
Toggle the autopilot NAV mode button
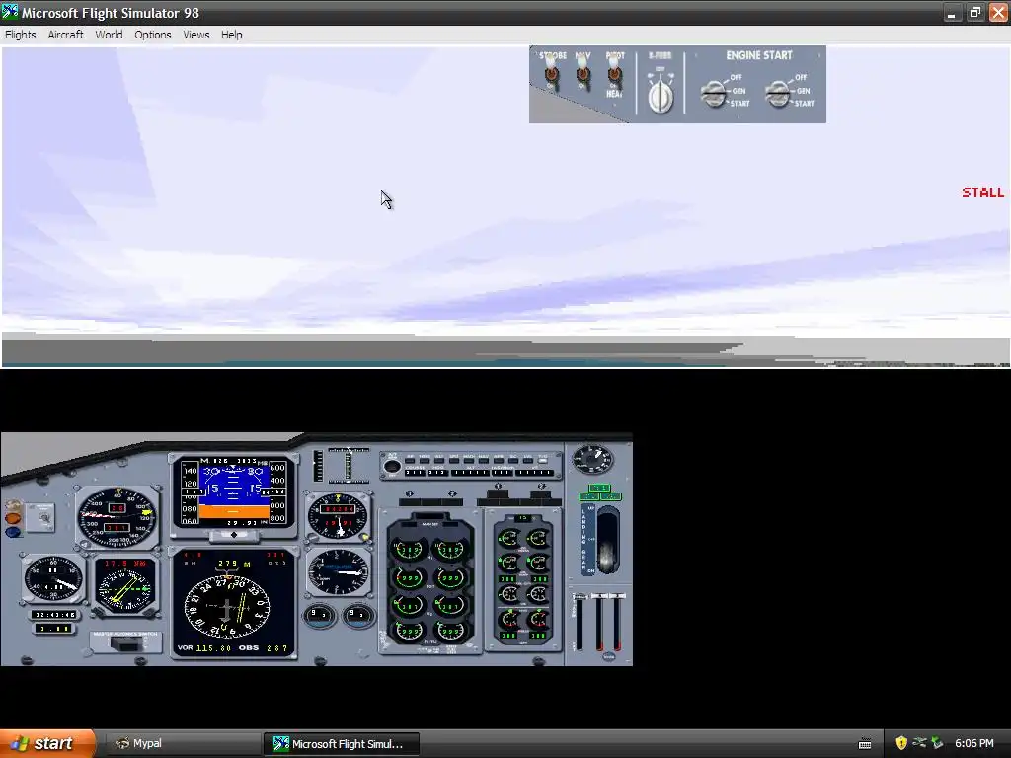484,460
